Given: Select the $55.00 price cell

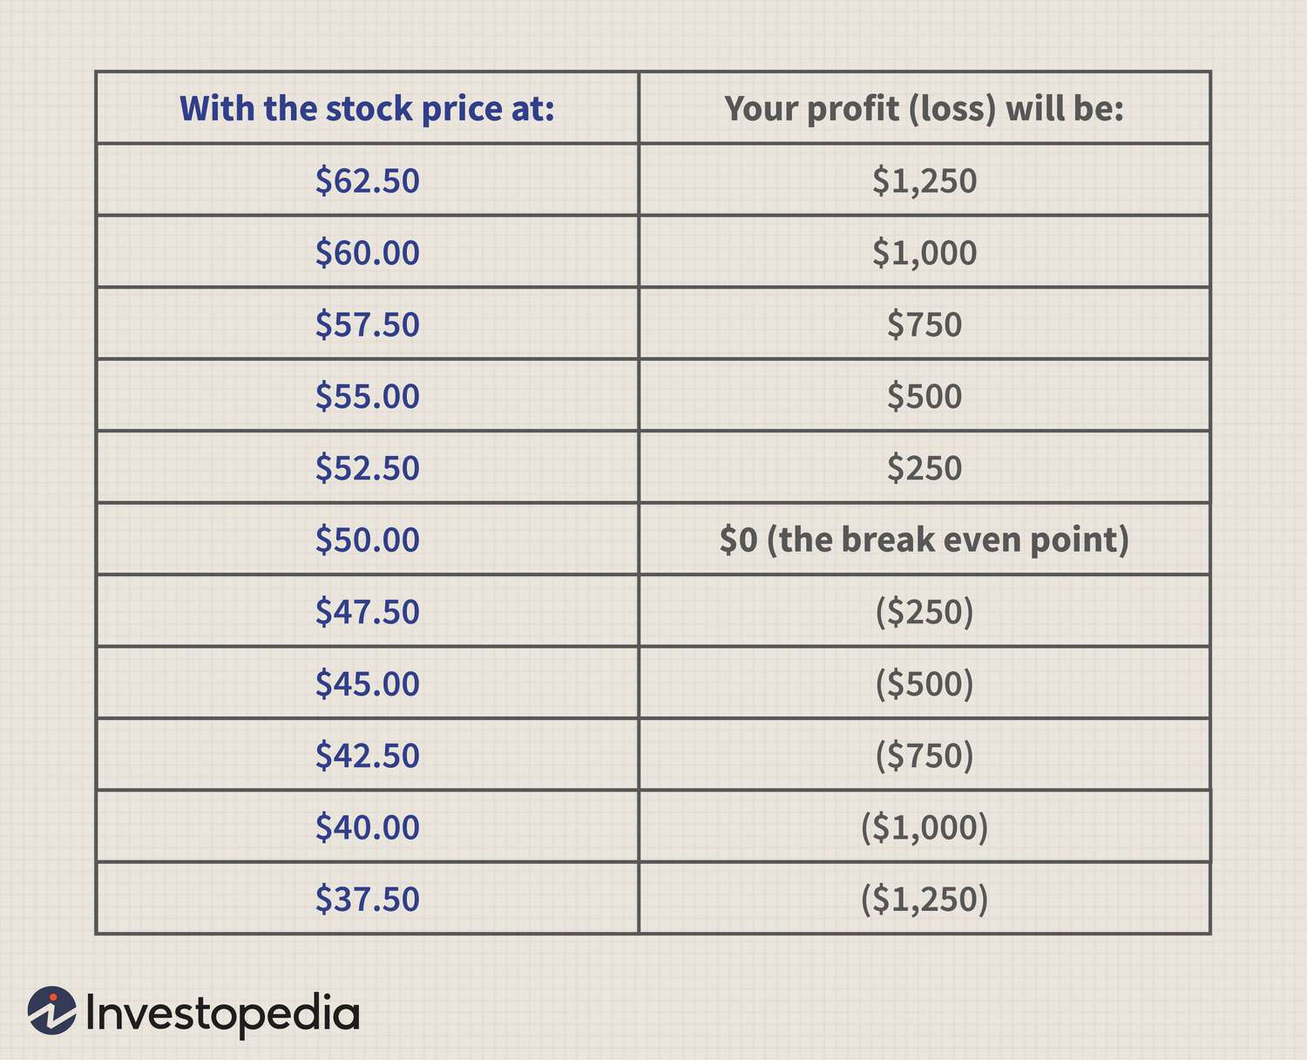Looking at the screenshot, I should [x=367, y=396].
